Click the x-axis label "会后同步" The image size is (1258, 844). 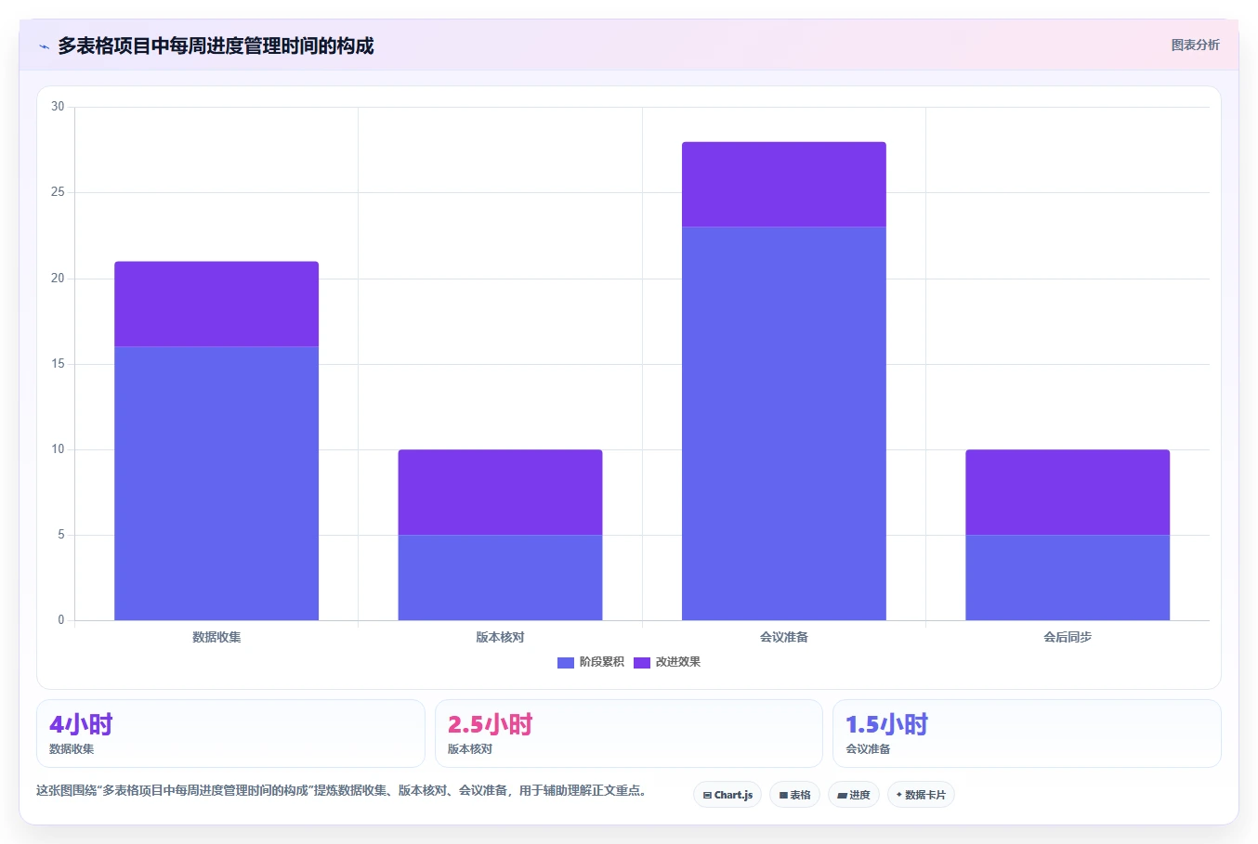(x=1068, y=637)
